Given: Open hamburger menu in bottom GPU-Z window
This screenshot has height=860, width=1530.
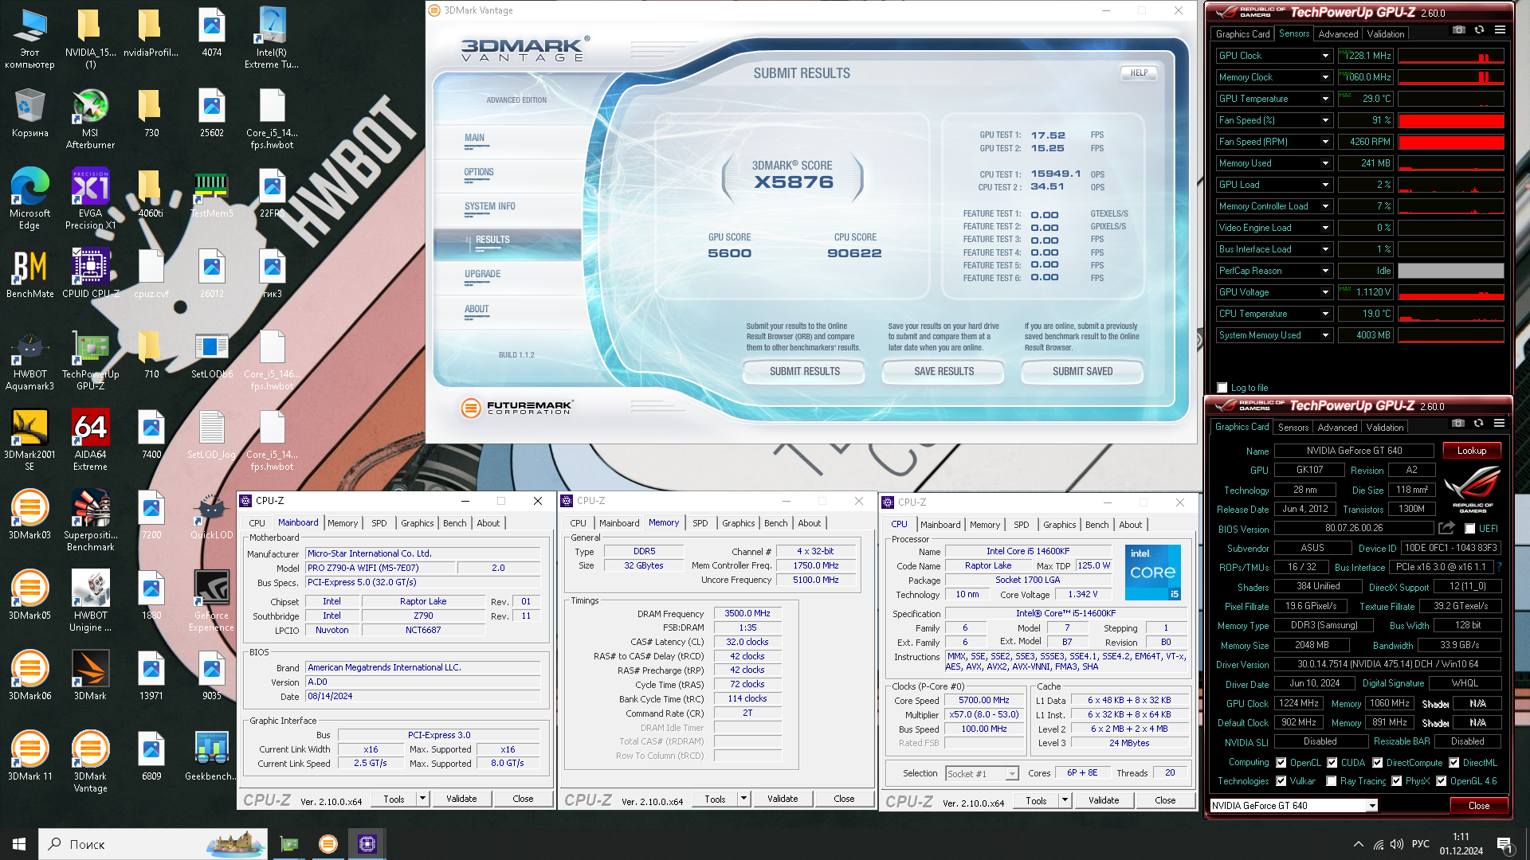Looking at the screenshot, I should pyautogui.click(x=1499, y=423).
